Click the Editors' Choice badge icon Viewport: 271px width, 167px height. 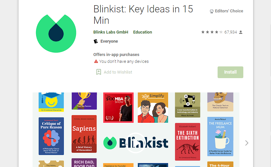click(211, 11)
